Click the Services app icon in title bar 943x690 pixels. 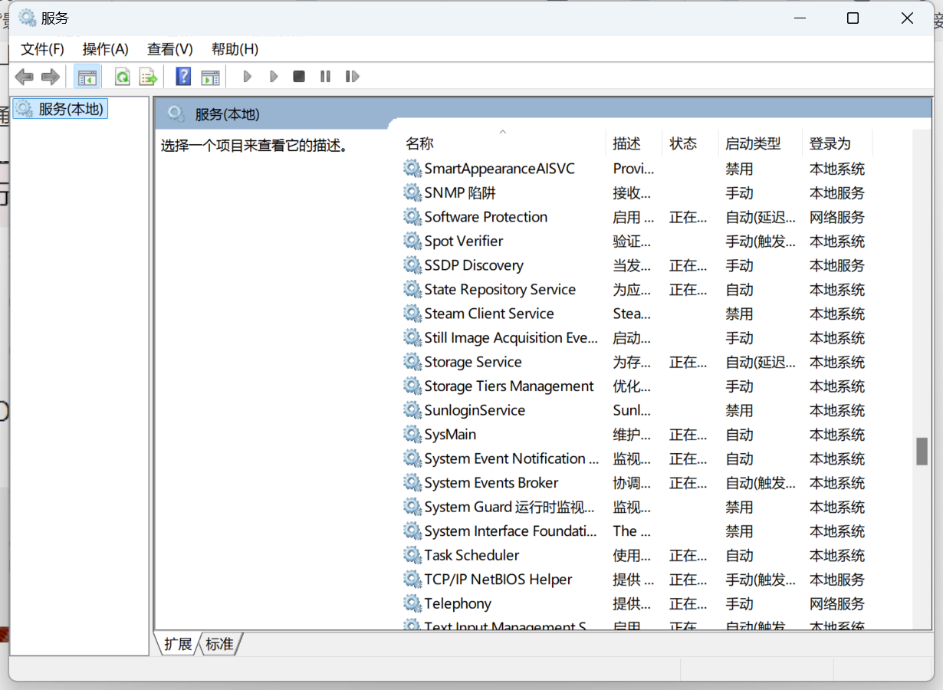tap(28, 18)
